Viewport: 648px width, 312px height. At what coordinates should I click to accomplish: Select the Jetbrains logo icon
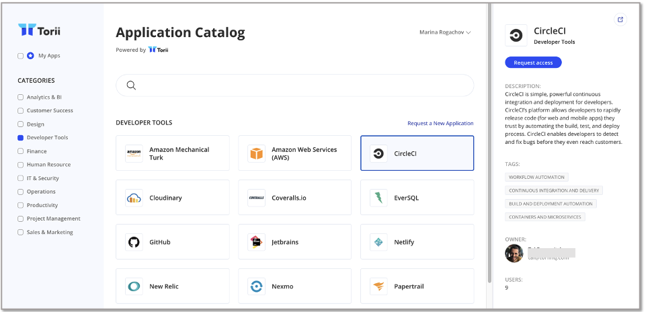(256, 242)
